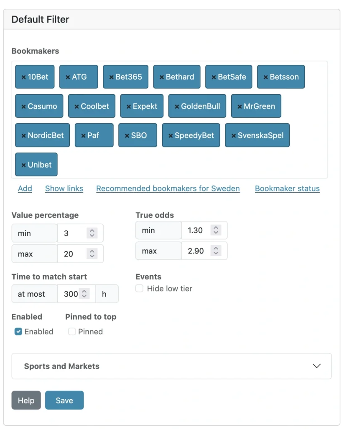Remove SvenskaSpel via its x icon
Viewport: 344px width, 429px height.
[234, 136]
